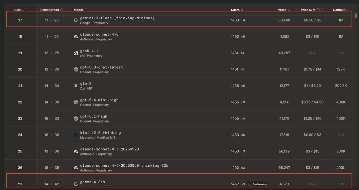The image size is (359, 190).
Task: Click the down arrow next to Score header
Action: 242,10
